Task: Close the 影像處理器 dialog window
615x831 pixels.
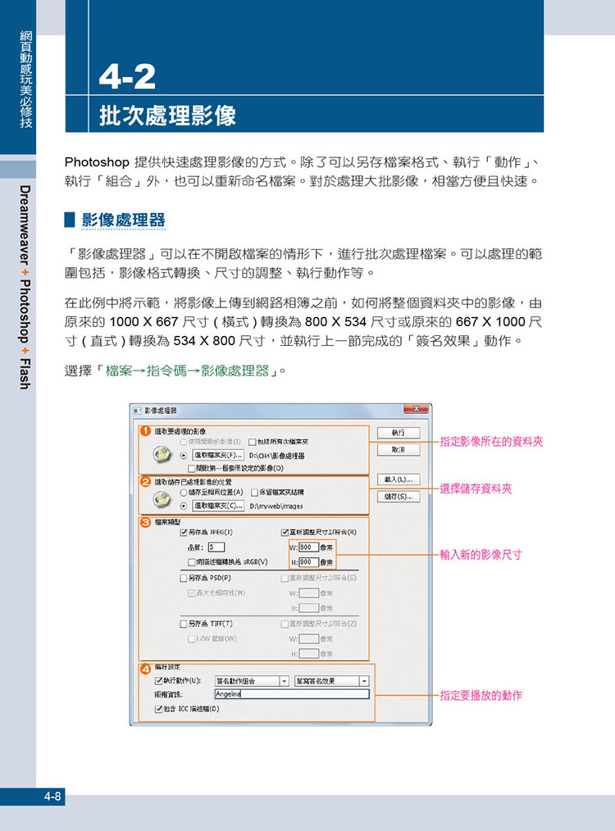Action: click(x=417, y=409)
